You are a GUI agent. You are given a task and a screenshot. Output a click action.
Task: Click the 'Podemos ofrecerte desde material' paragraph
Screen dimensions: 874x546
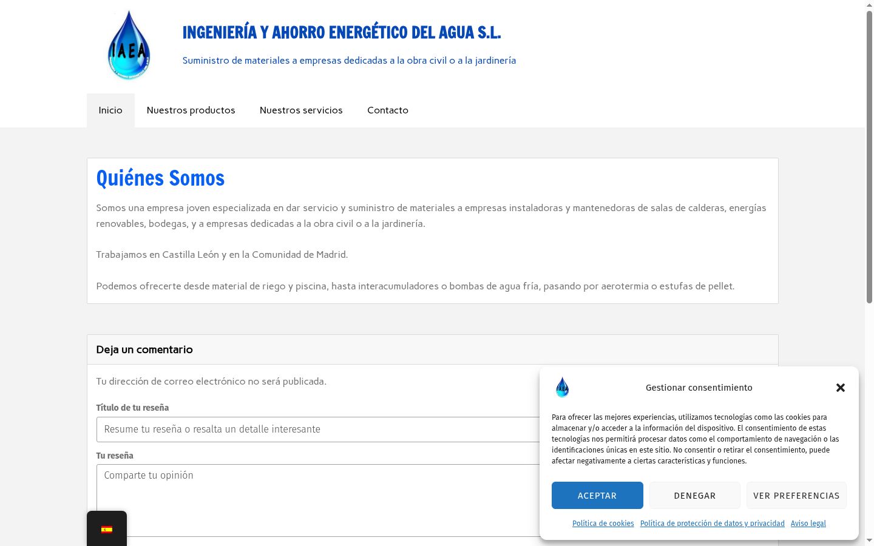pyautogui.click(x=415, y=286)
